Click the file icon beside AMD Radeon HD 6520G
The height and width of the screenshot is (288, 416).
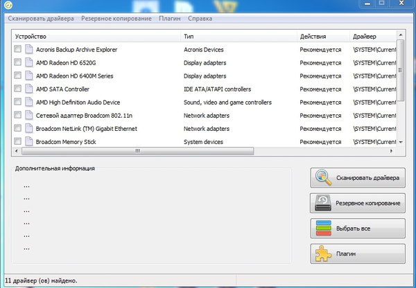coord(28,62)
